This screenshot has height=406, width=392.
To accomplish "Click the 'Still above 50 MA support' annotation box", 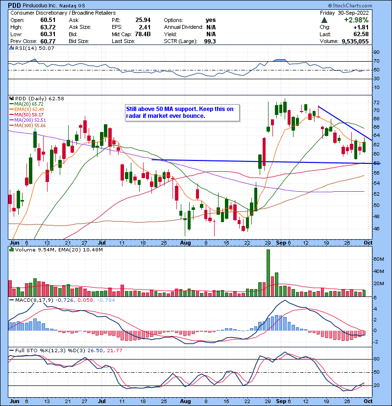I will click(182, 113).
